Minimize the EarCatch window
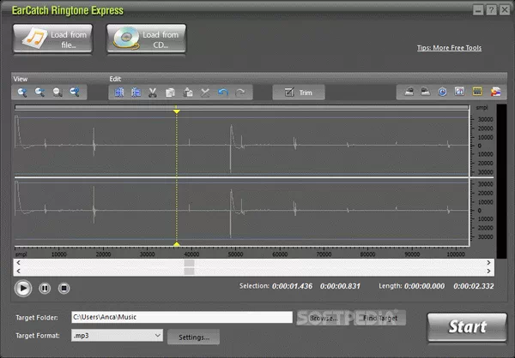This screenshot has width=515, height=358. pos(478,9)
